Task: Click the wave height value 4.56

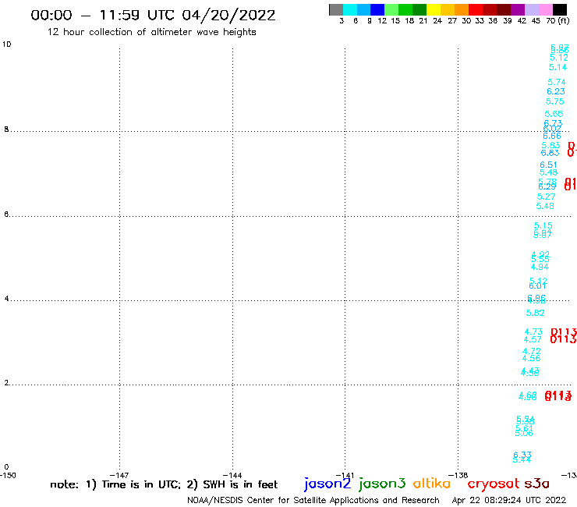Action: tap(531, 358)
